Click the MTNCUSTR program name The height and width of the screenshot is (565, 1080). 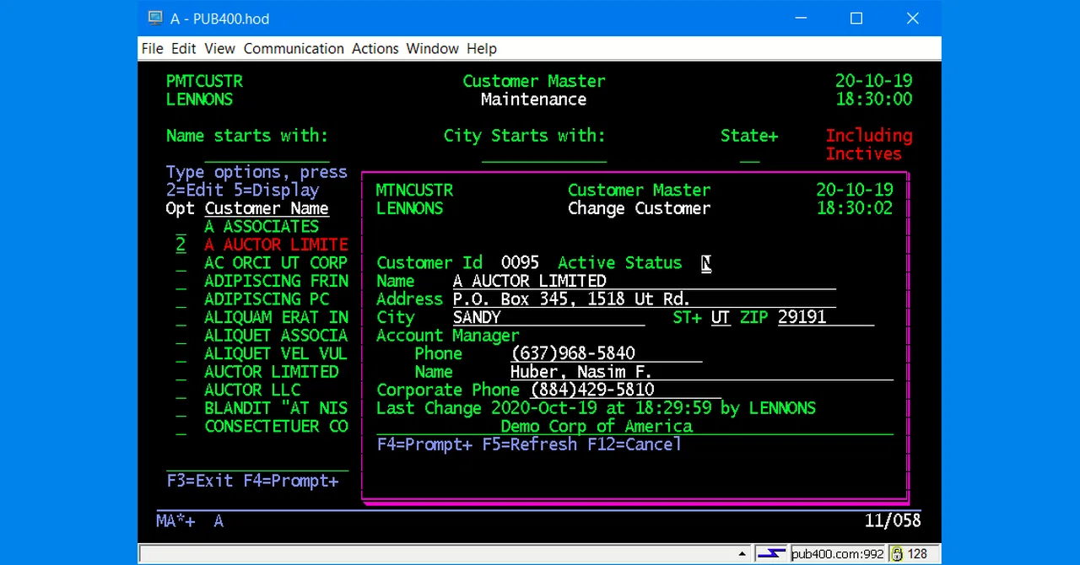[x=414, y=191]
